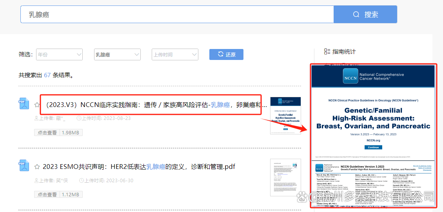Star the NCCN 2023.V3 guideline result

click(x=37, y=105)
